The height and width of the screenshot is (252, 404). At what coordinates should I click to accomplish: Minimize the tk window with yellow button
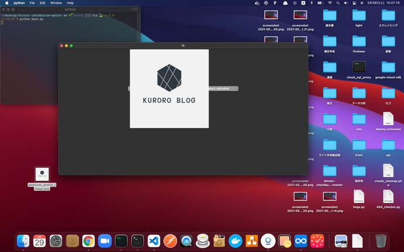coord(67,46)
